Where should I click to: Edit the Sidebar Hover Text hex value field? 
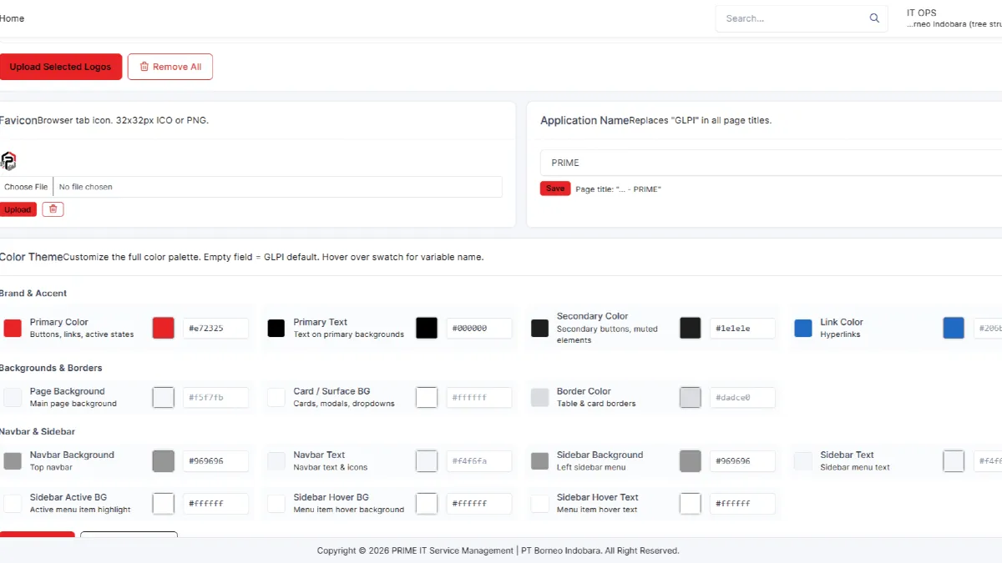click(x=742, y=503)
